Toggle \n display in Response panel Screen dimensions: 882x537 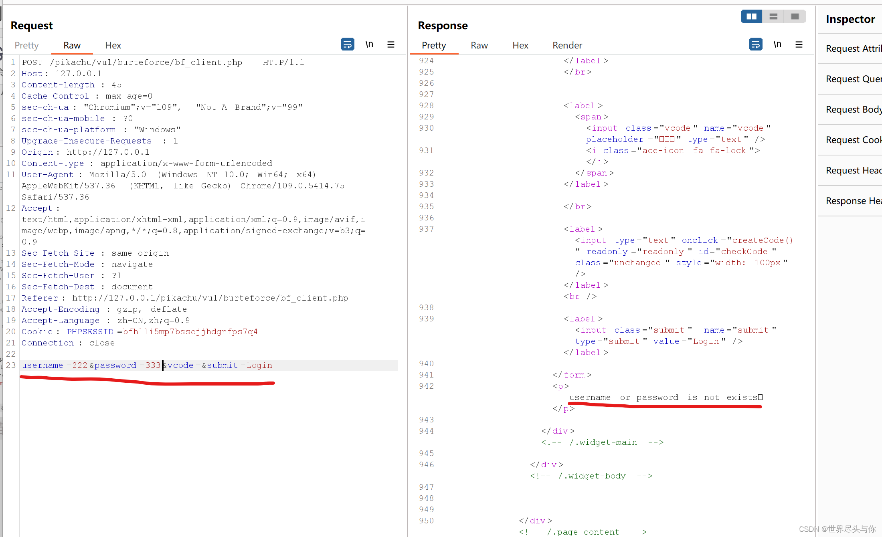777,44
